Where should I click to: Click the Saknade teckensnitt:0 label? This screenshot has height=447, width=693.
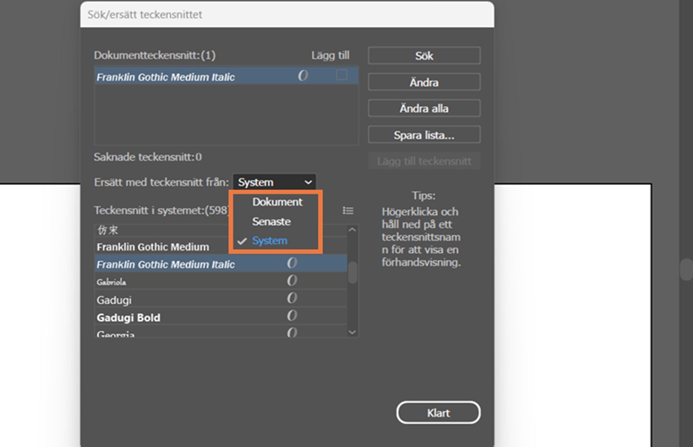[148, 157]
